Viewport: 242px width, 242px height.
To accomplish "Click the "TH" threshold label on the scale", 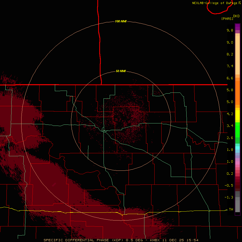I will (231, 209).
